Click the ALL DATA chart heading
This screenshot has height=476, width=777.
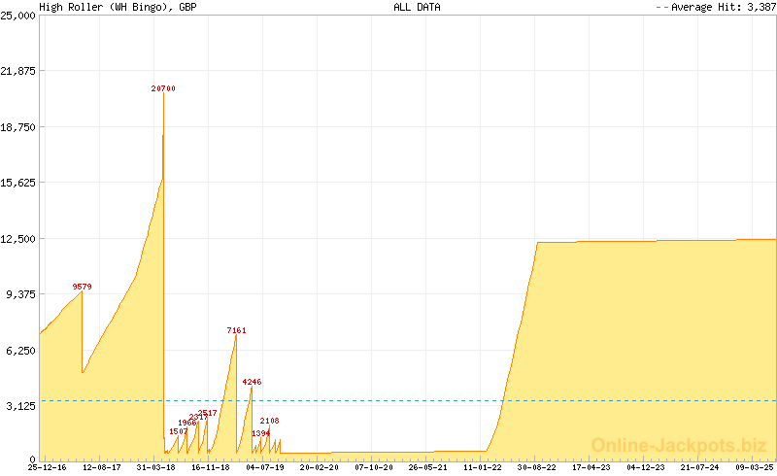[x=417, y=7]
